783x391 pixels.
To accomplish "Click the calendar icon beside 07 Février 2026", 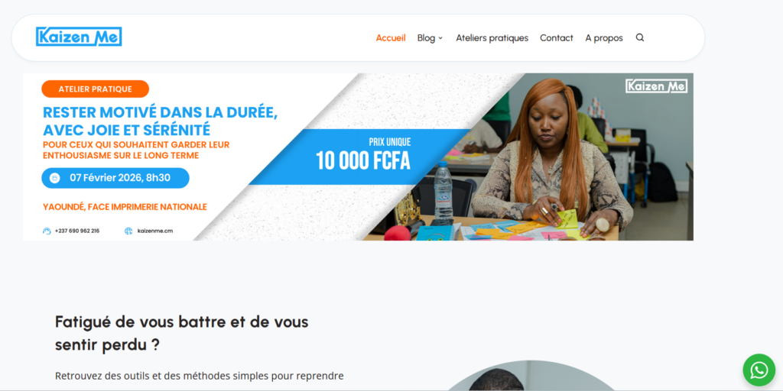I will pos(55,178).
